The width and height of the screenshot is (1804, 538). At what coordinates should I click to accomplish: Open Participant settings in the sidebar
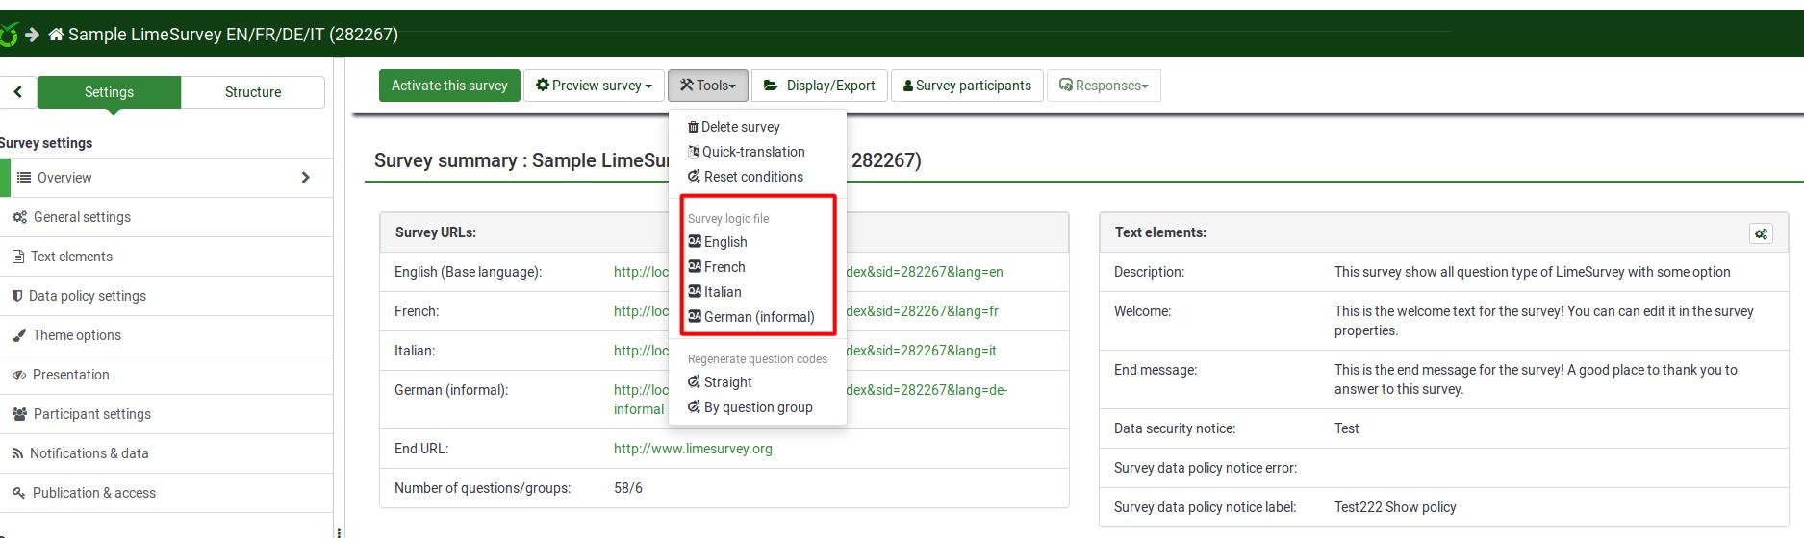[x=91, y=414]
